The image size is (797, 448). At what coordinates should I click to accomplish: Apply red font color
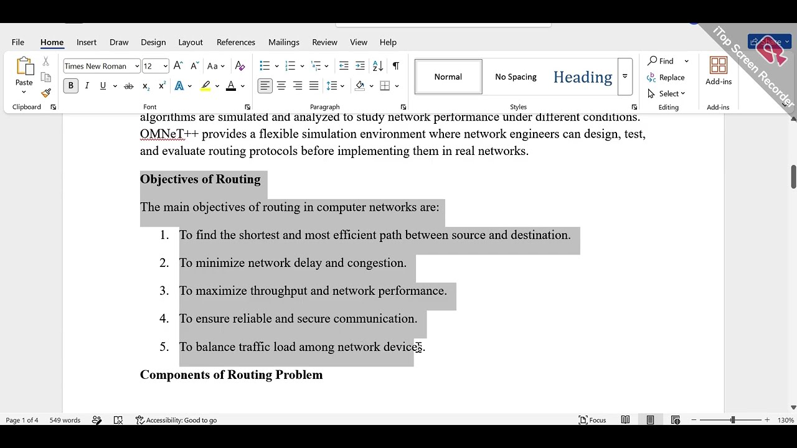point(231,86)
